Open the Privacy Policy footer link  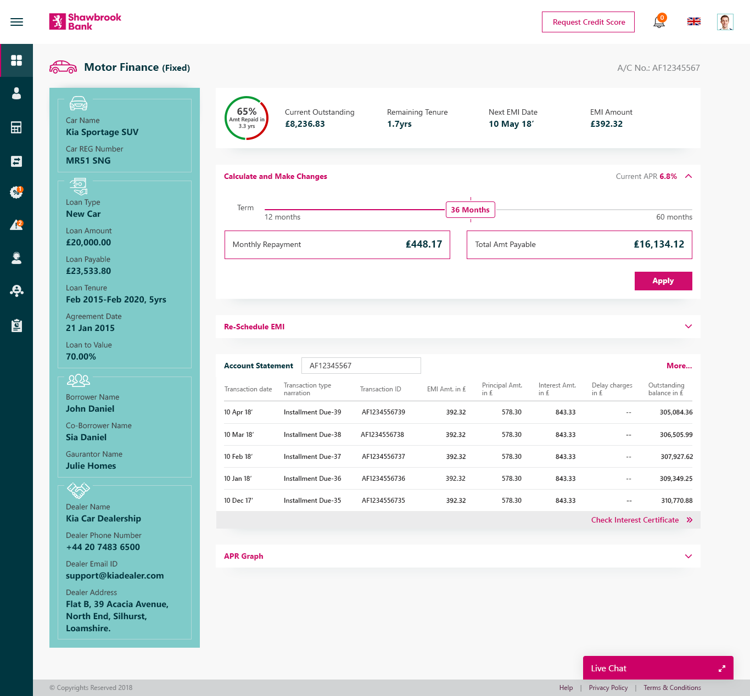click(x=608, y=687)
